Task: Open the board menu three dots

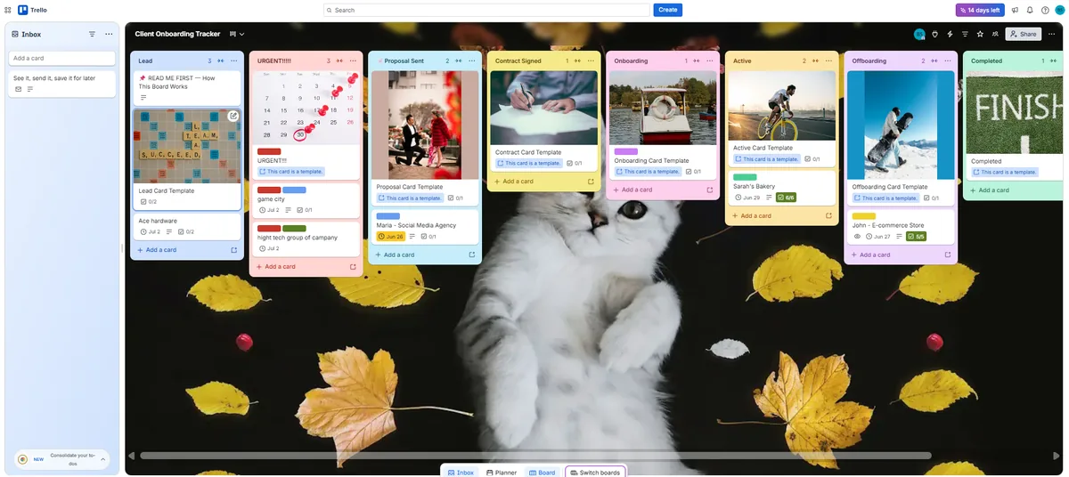Action: pos(1052,34)
